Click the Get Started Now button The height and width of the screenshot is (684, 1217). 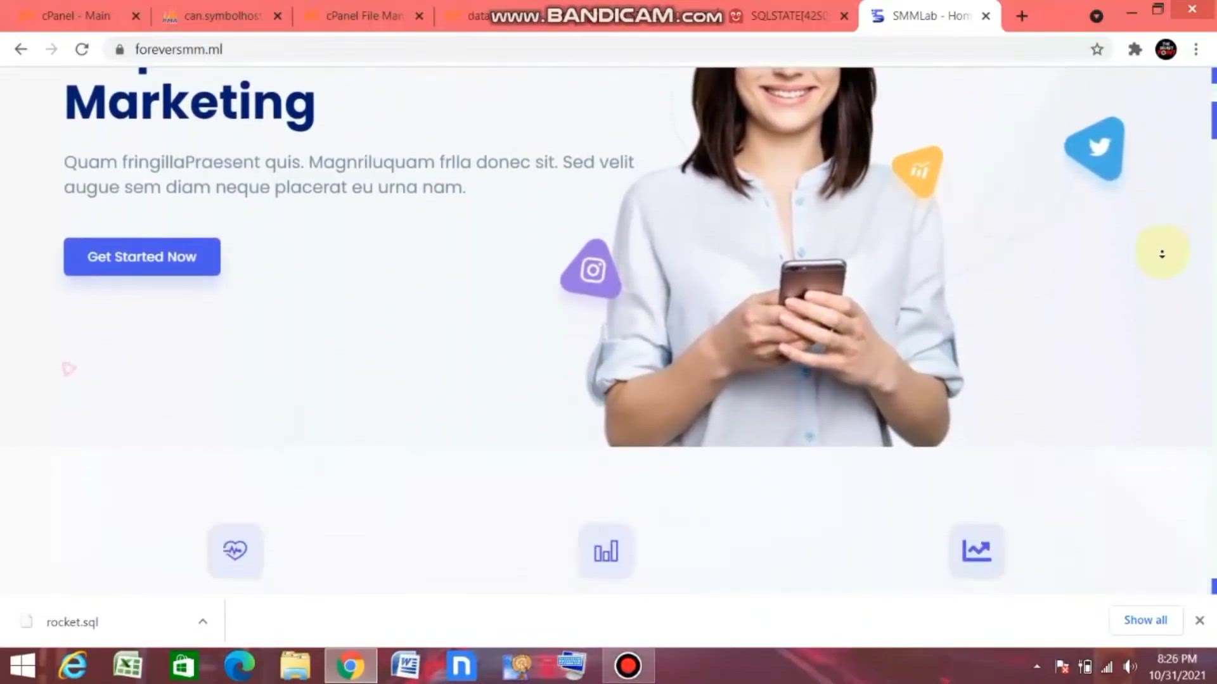pyautogui.click(x=141, y=256)
